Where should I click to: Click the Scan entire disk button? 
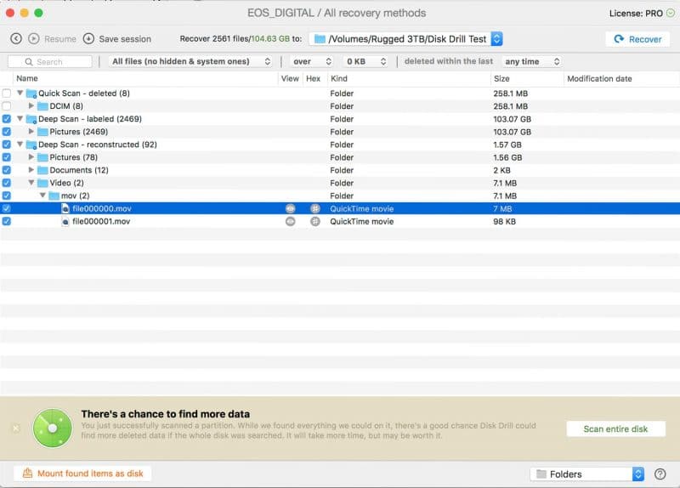tap(615, 428)
